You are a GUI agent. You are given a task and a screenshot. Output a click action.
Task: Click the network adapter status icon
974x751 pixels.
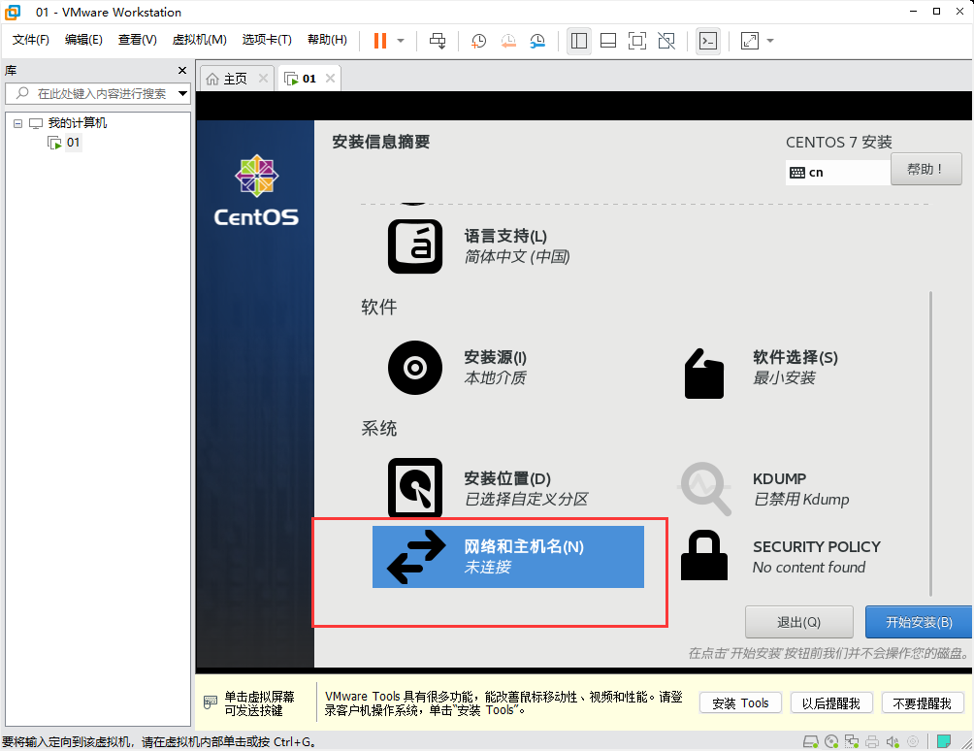(x=852, y=741)
